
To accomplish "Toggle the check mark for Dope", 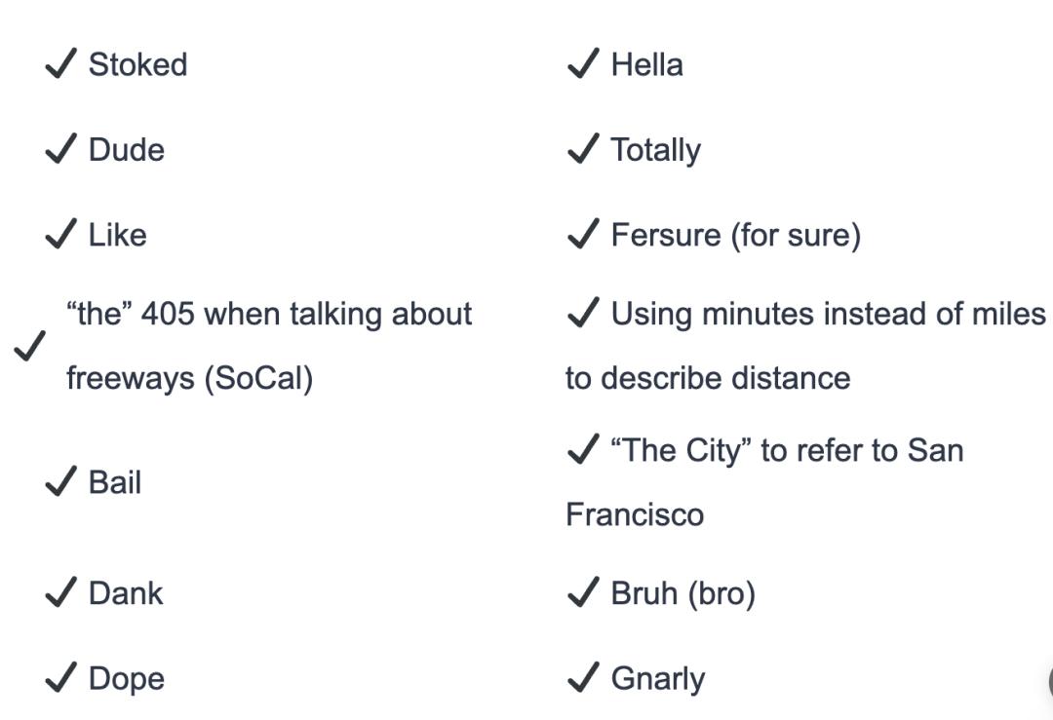I will (x=60, y=679).
